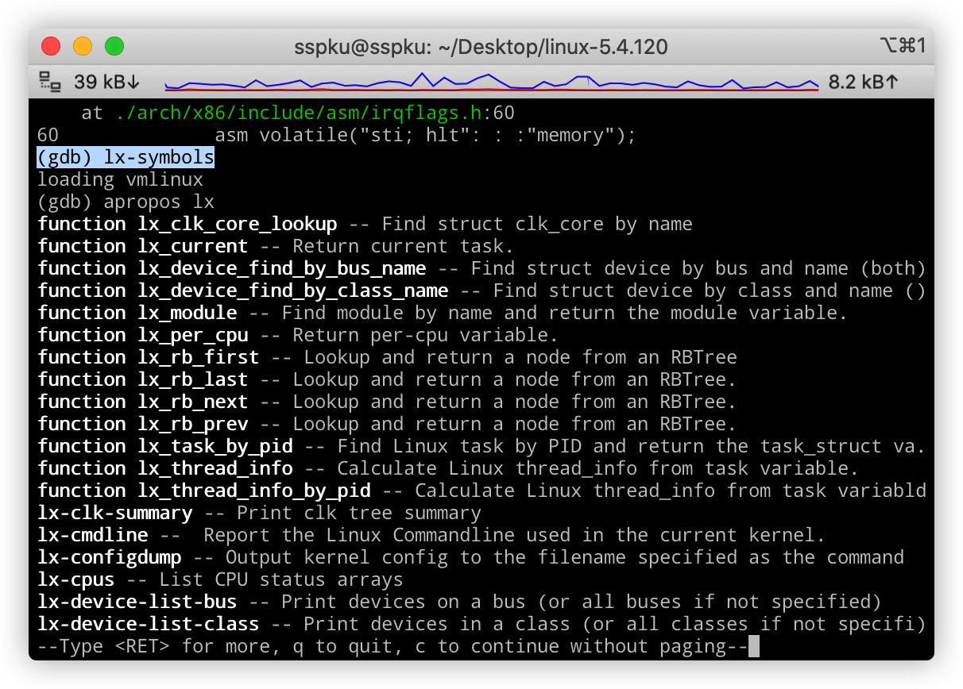Click the 8.2 kB upload rate indicator
This screenshot has height=689, width=963.
point(863,81)
